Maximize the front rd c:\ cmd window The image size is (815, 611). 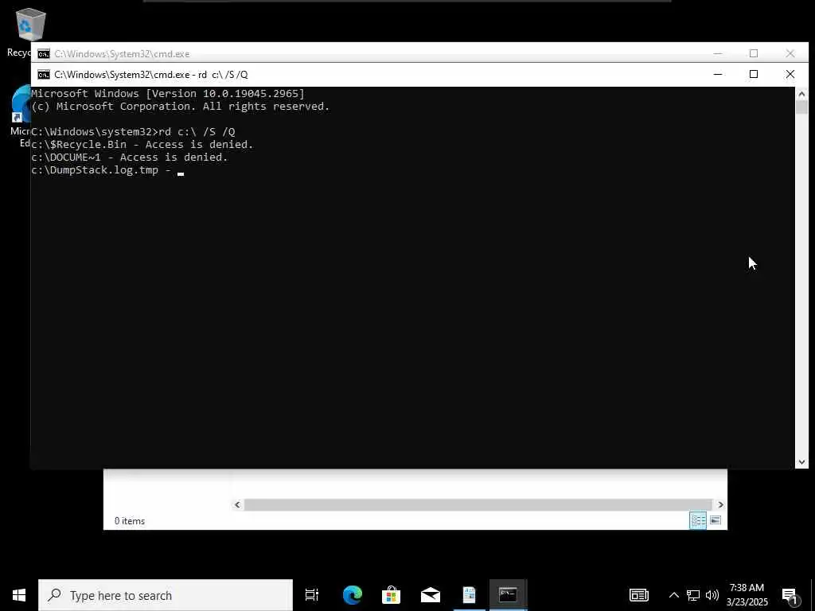(x=754, y=74)
